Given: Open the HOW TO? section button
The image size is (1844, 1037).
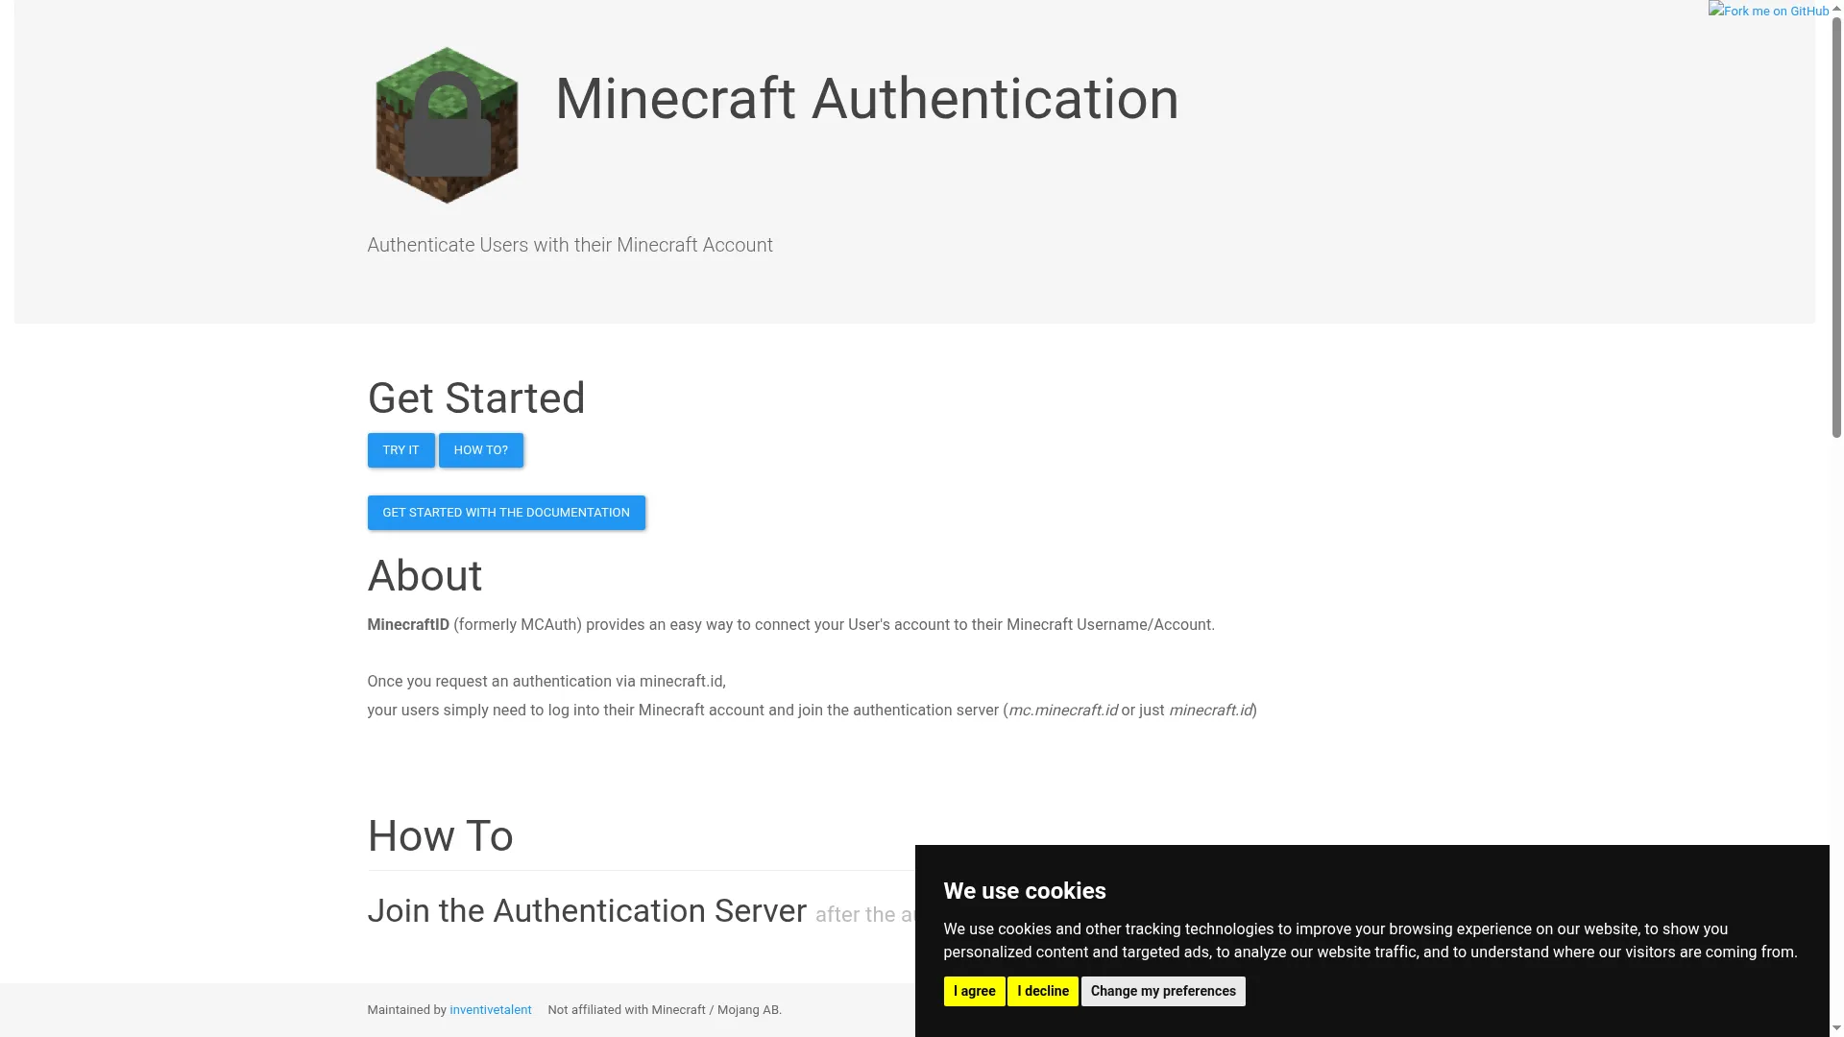Looking at the screenshot, I should click(480, 450).
